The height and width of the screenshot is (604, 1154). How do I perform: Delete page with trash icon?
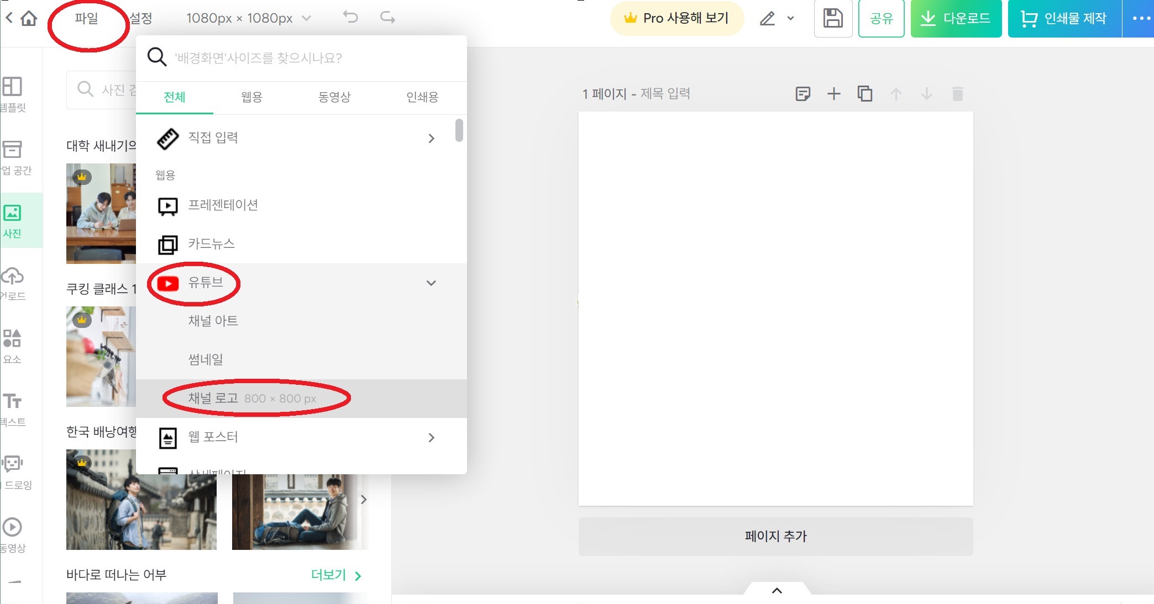tap(957, 94)
